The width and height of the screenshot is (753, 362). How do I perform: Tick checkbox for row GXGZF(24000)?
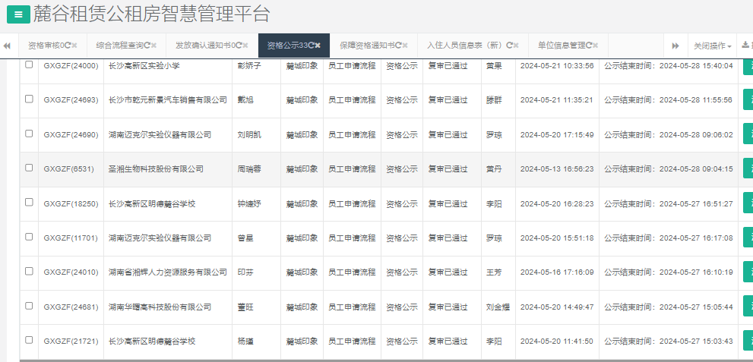30,65
